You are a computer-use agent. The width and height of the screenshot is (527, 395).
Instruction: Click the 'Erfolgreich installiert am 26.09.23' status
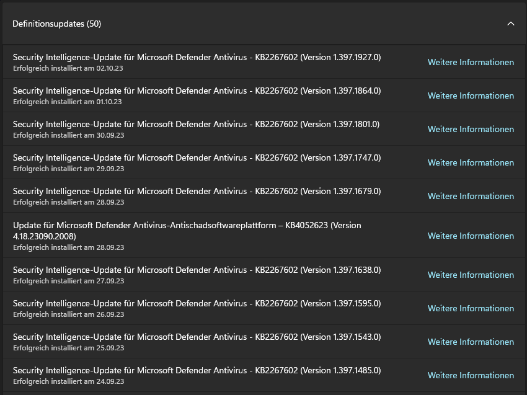click(x=69, y=314)
